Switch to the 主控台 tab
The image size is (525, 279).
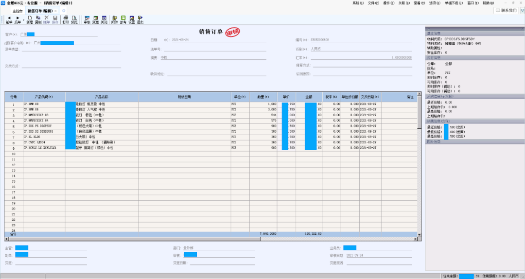point(17,11)
